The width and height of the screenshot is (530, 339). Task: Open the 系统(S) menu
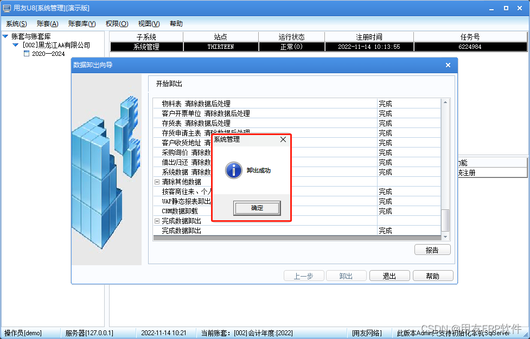tap(17, 24)
